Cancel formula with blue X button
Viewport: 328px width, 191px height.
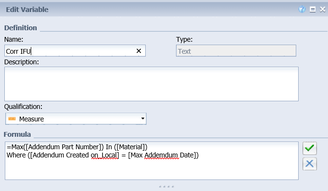point(309,164)
